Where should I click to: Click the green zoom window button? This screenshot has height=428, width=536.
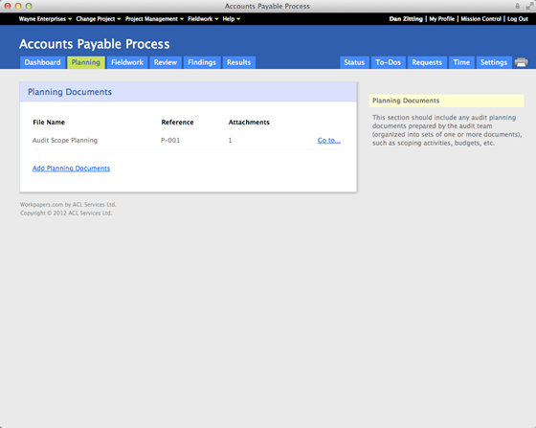click(29, 6)
